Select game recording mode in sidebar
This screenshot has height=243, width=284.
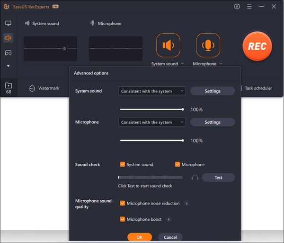click(8, 53)
